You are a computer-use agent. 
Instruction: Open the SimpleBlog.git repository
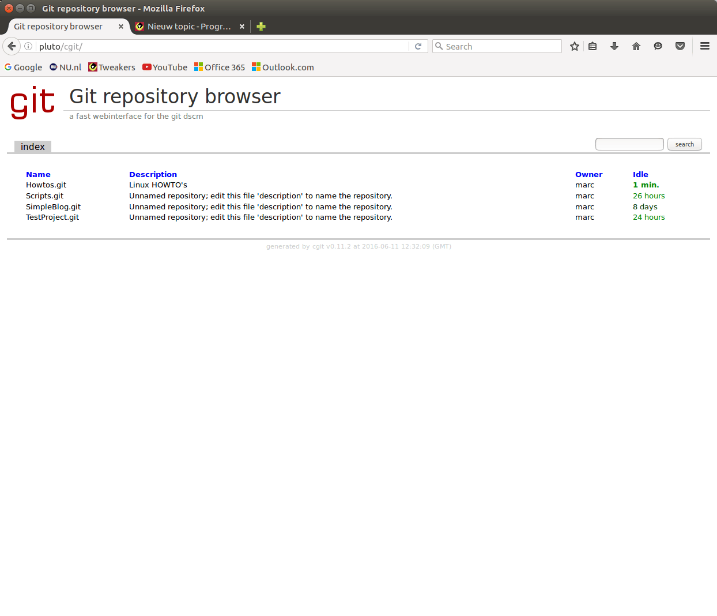click(x=53, y=207)
